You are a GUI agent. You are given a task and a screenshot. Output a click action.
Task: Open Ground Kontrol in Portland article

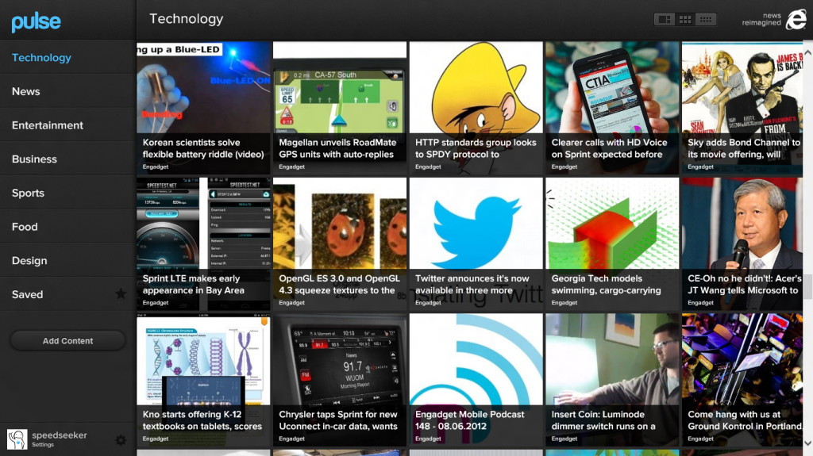pos(742,380)
